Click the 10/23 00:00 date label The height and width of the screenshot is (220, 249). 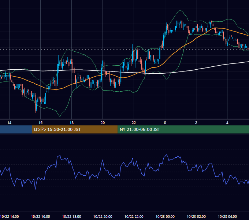165,216
